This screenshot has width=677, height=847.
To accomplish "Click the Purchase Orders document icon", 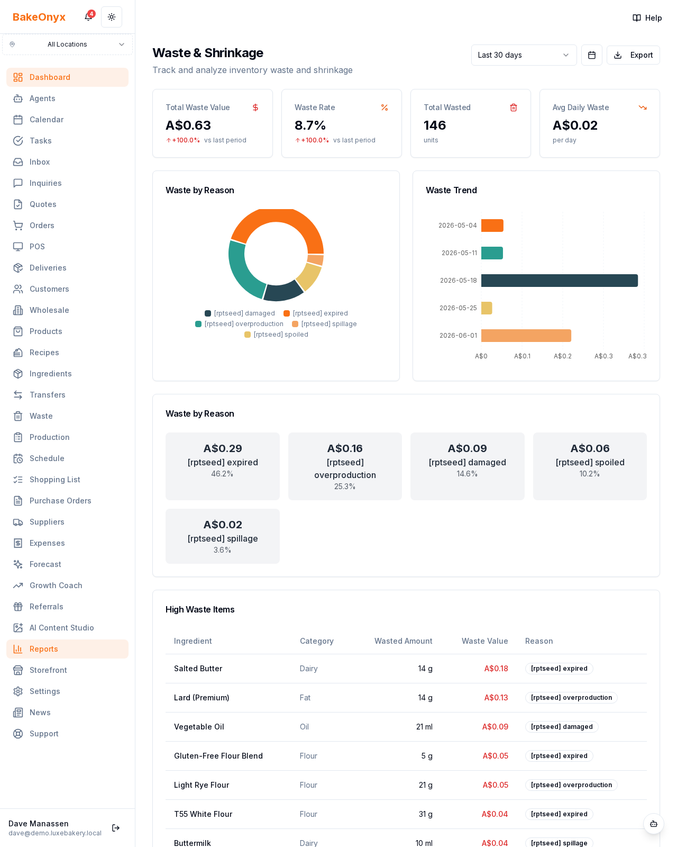I will [x=18, y=501].
